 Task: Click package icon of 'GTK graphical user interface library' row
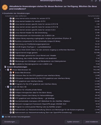click(13, 81)
